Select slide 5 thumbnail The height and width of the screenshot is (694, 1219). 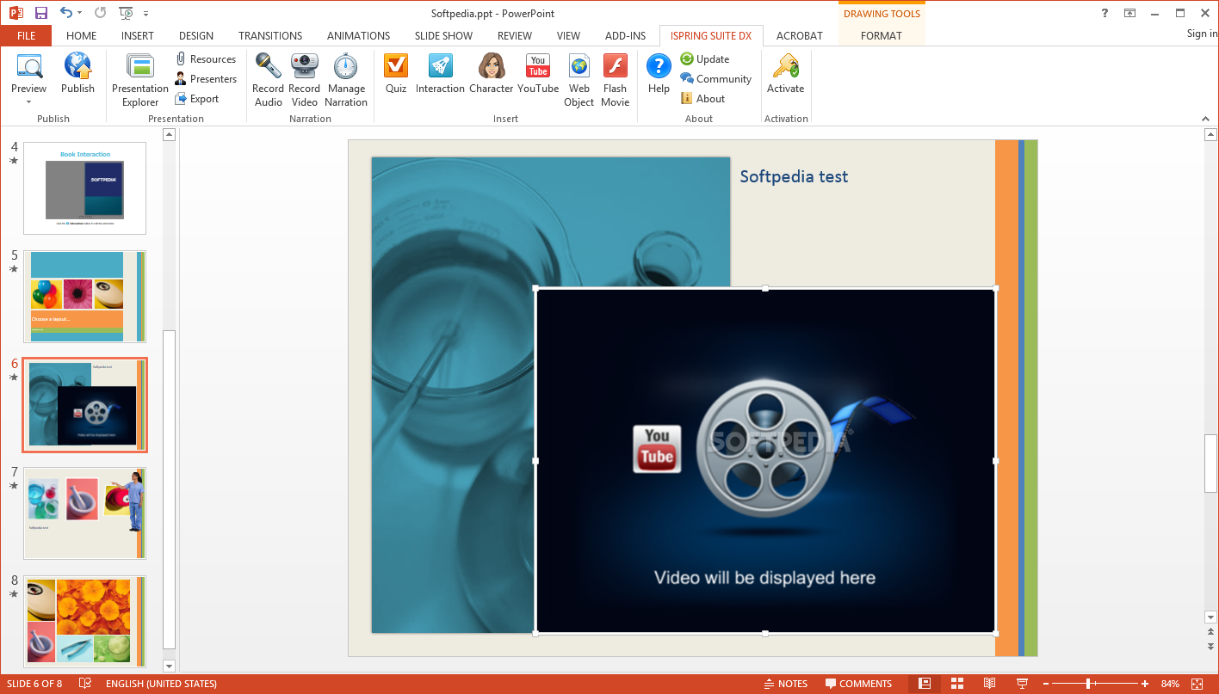pyautogui.click(x=84, y=297)
